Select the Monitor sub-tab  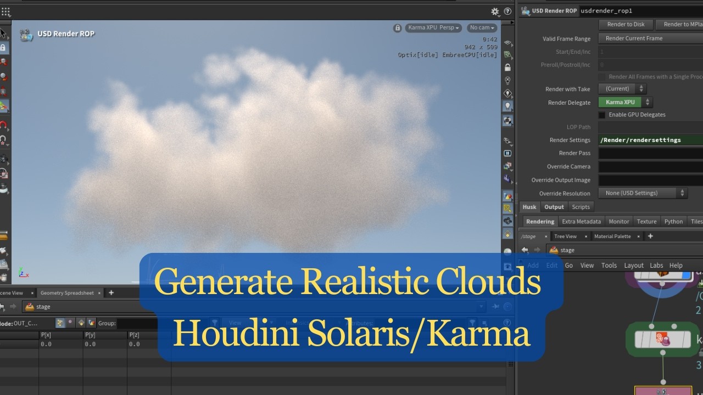[x=618, y=222]
